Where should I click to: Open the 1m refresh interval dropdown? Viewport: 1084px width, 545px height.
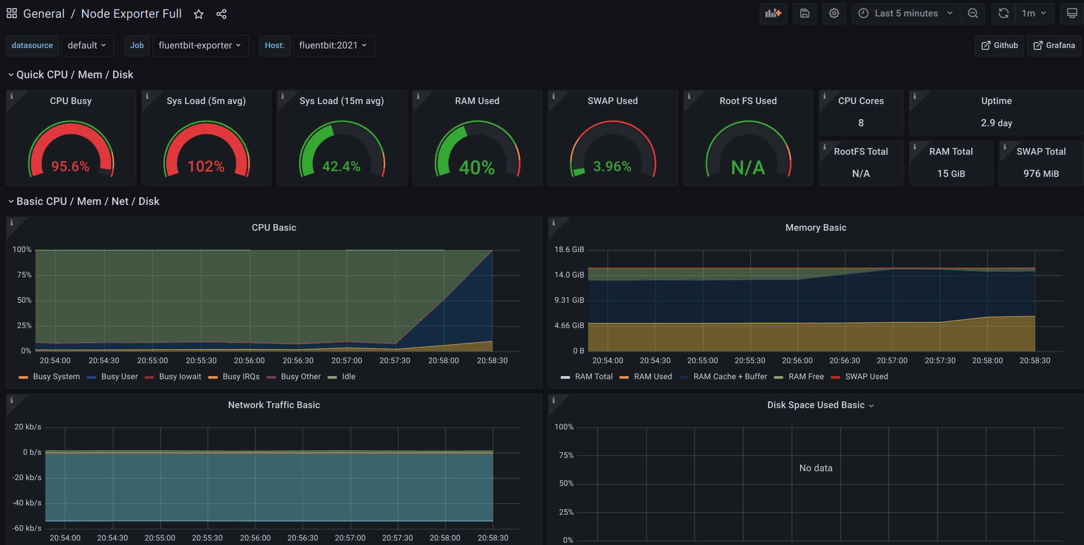1034,13
